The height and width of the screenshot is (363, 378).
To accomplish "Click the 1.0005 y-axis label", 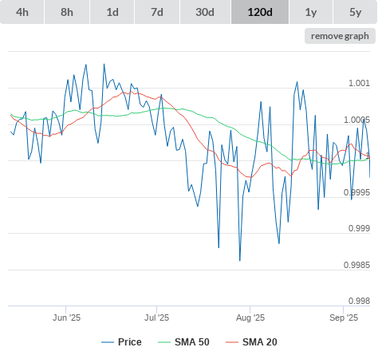I will (356, 120).
